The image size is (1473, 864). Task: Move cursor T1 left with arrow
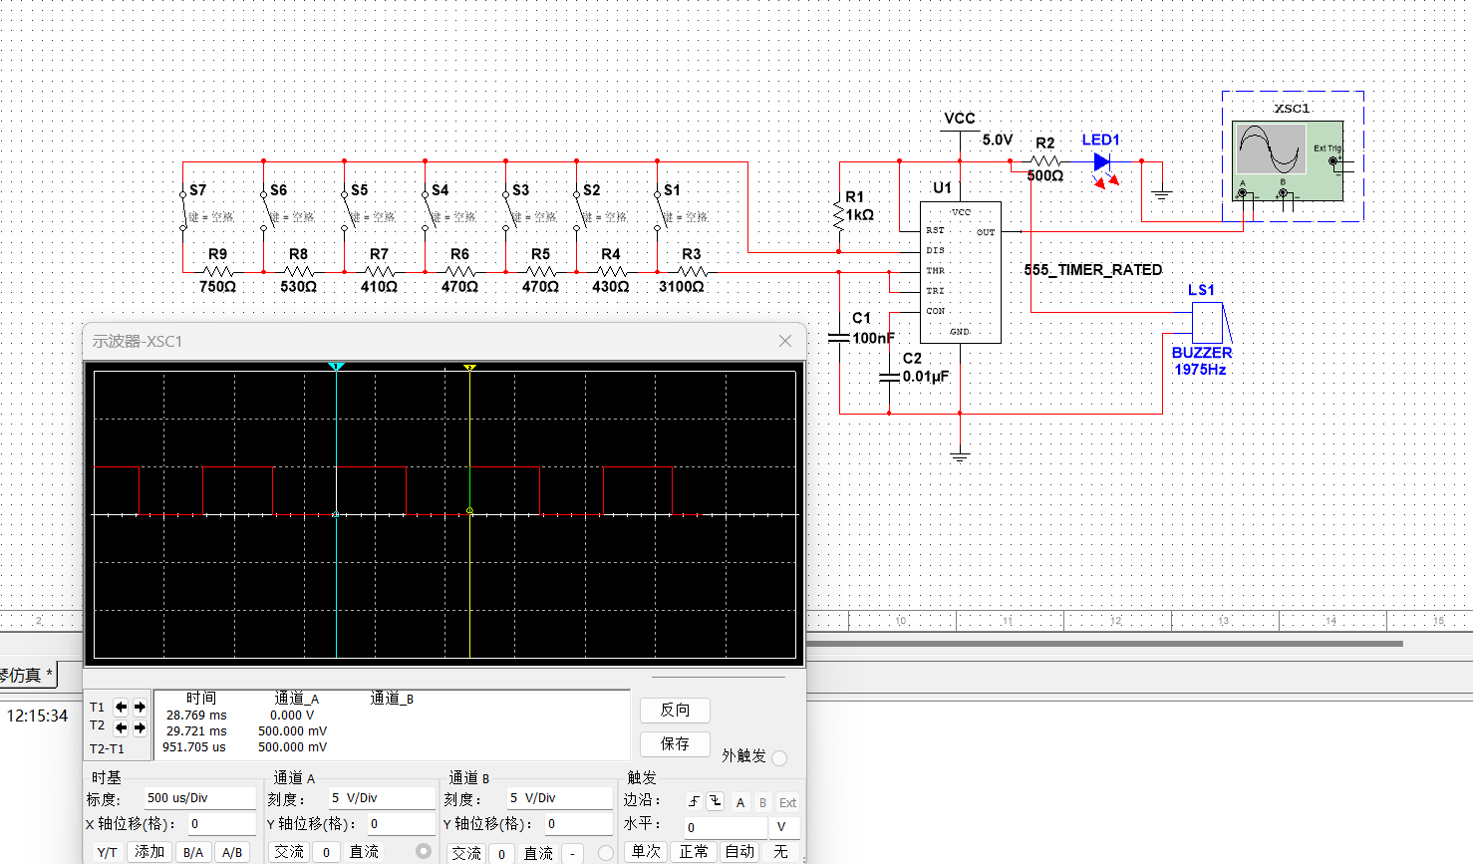[121, 707]
